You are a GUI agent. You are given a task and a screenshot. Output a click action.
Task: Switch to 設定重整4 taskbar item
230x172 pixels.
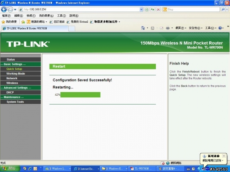(x=170, y=169)
